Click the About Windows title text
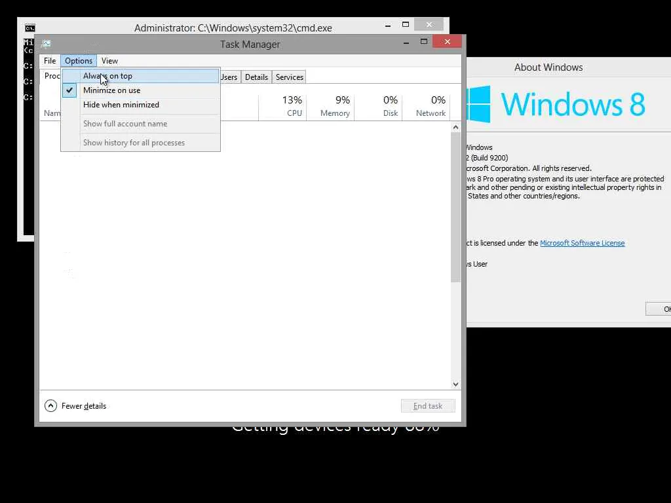 (548, 67)
